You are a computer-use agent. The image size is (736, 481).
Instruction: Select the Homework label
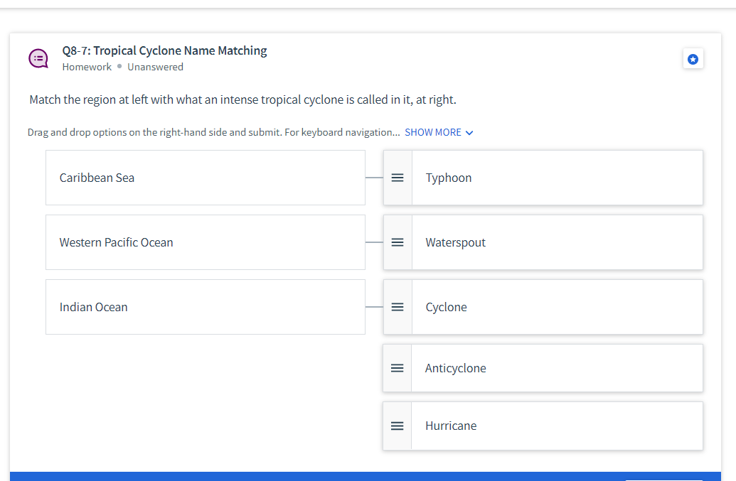click(x=87, y=66)
